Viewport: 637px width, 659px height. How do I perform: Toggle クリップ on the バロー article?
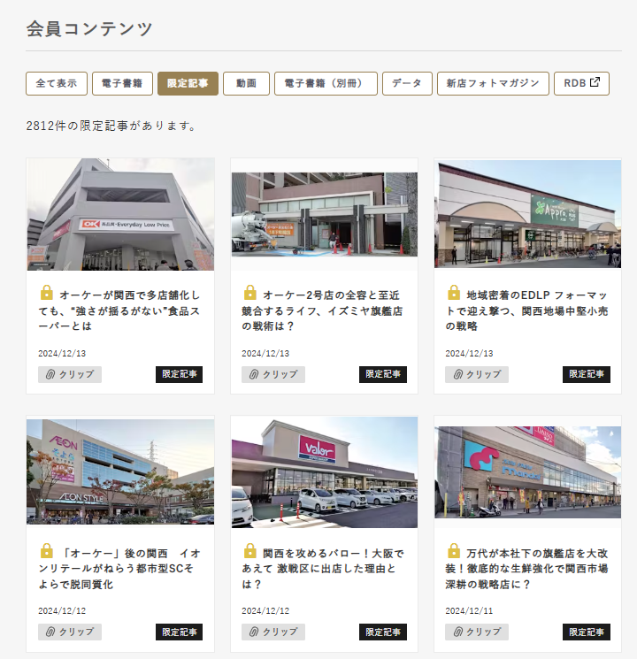[x=273, y=632]
